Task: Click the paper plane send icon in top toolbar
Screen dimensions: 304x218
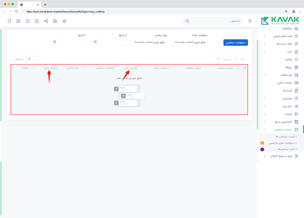Action: point(64,21)
